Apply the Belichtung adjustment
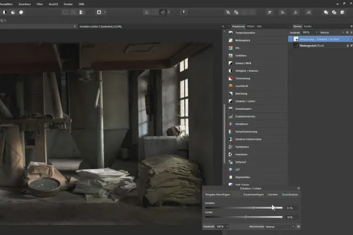 pyautogui.click(x=231, y=93)
